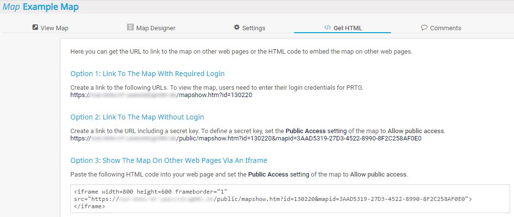Image resolution: width=514 pixels, height=217 pixels.
Task: Click the Comments speech bubble icon
Action: pos(424,27)
